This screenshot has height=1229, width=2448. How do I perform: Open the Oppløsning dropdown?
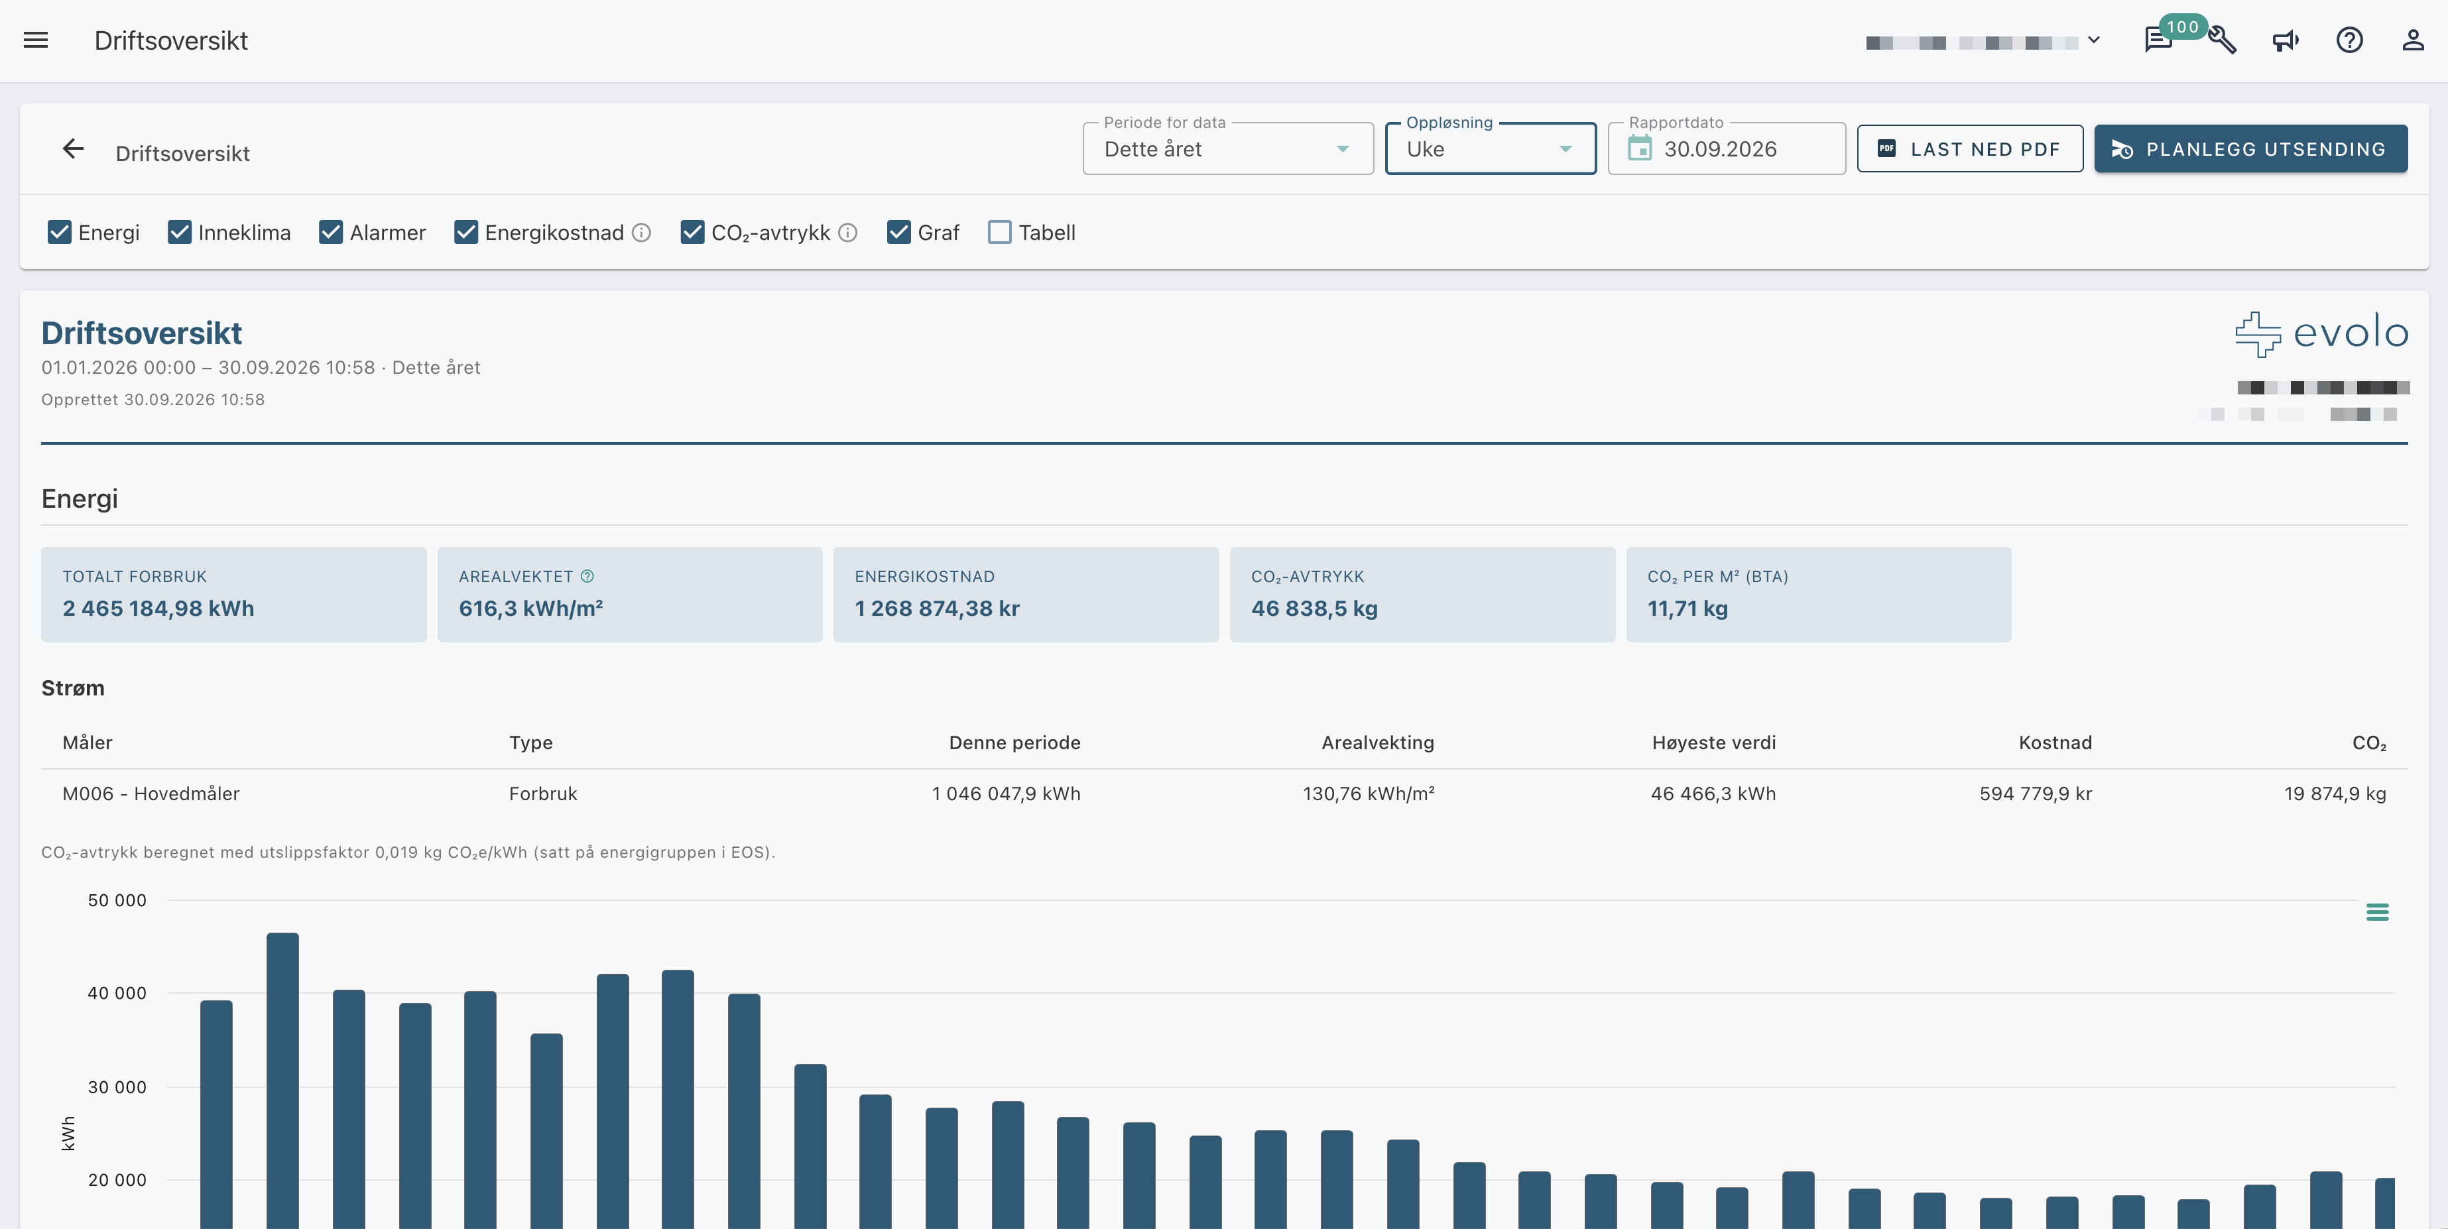(1490, 148)
